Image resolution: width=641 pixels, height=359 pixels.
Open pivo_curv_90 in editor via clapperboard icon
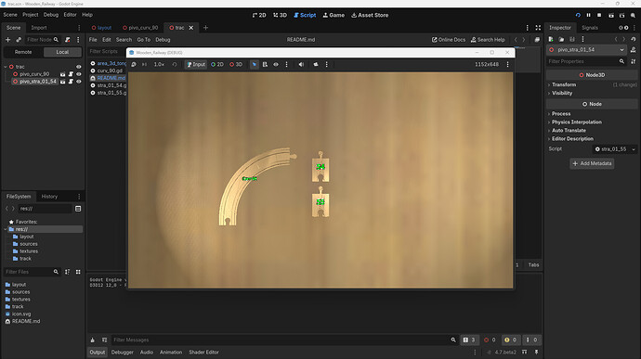(x=62, y=74)
